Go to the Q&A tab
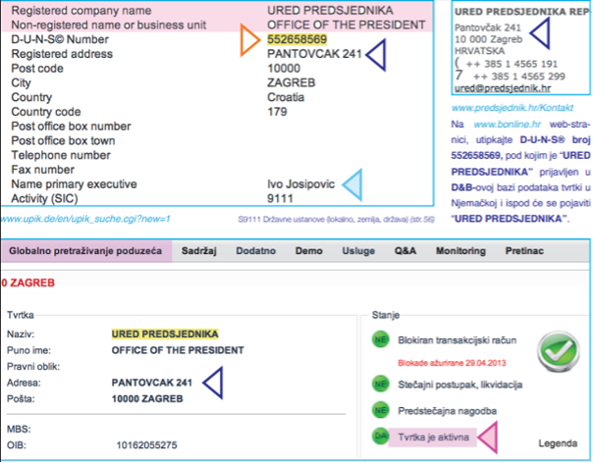 tap(405, 251)
